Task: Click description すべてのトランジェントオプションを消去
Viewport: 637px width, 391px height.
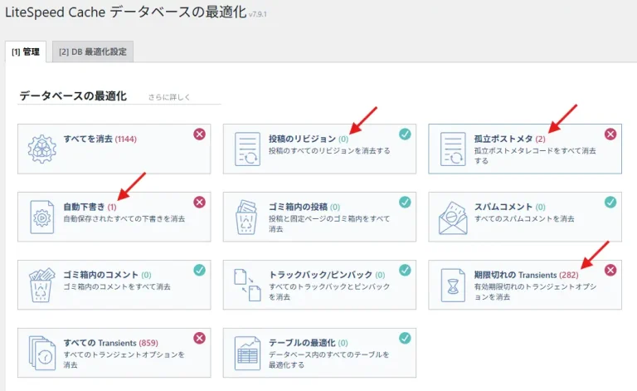Action: pos(124,359)
